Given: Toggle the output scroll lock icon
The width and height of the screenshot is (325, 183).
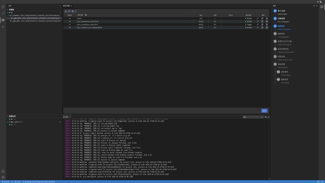Looking at the screenshot, I should click(x=269, y=117).
